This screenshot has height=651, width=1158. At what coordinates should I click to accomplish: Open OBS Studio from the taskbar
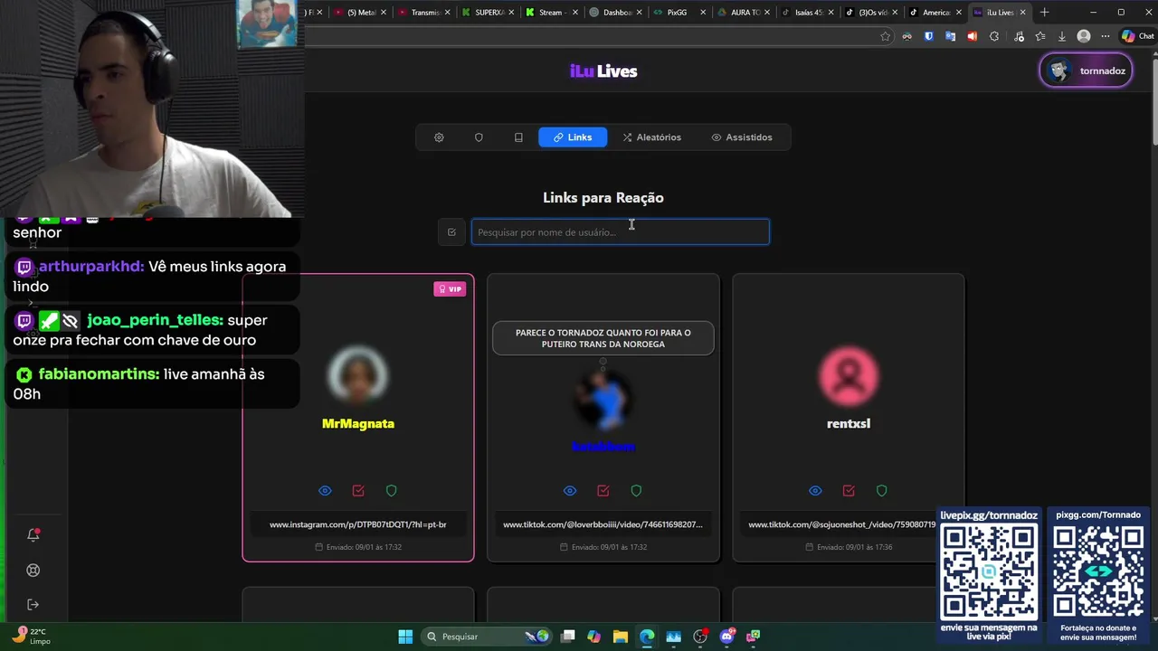tap(700, 637)
